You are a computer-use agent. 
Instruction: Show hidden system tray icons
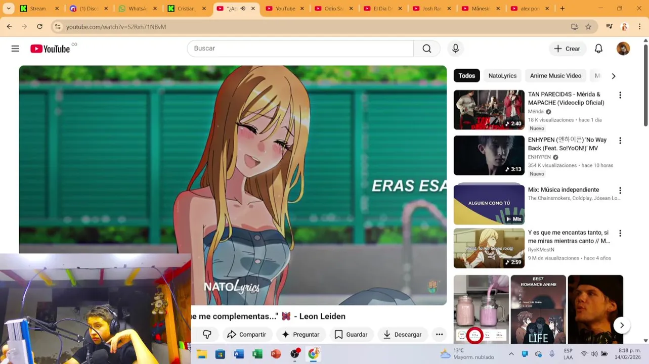click(x=511, y=354)
